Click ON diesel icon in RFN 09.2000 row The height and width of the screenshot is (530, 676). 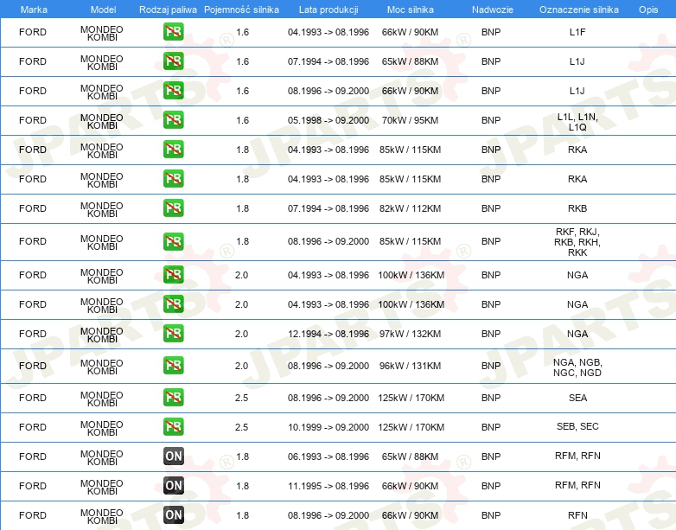173,515
